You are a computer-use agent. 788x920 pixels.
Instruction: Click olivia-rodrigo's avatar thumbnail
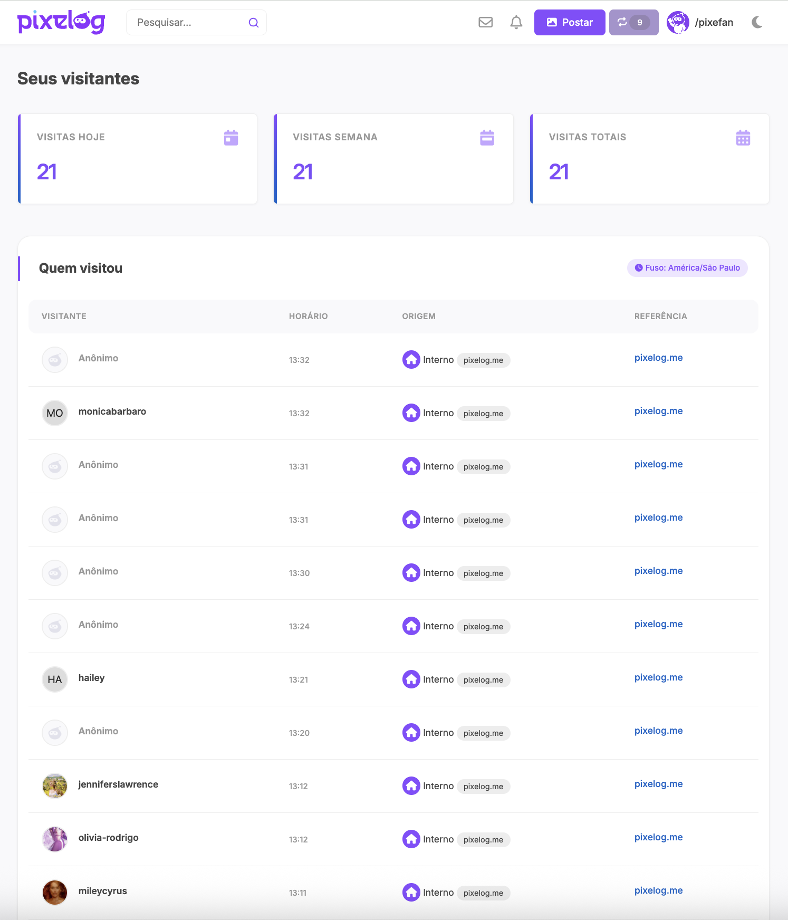click(x=55, y=839)
